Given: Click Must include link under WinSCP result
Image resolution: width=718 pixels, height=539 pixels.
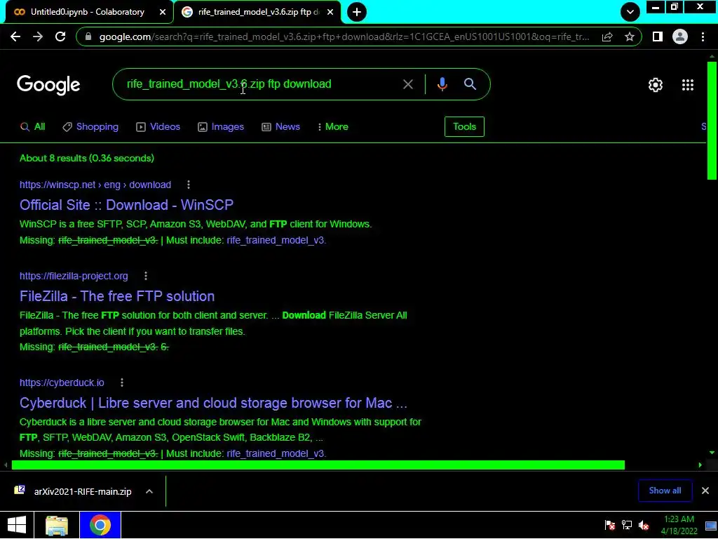Looking at the screenshot, I should pyautogui.click(x=276, y=240).
